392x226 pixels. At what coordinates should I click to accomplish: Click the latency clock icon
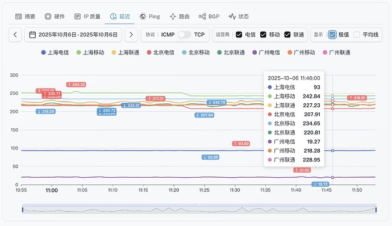point(113,16)
